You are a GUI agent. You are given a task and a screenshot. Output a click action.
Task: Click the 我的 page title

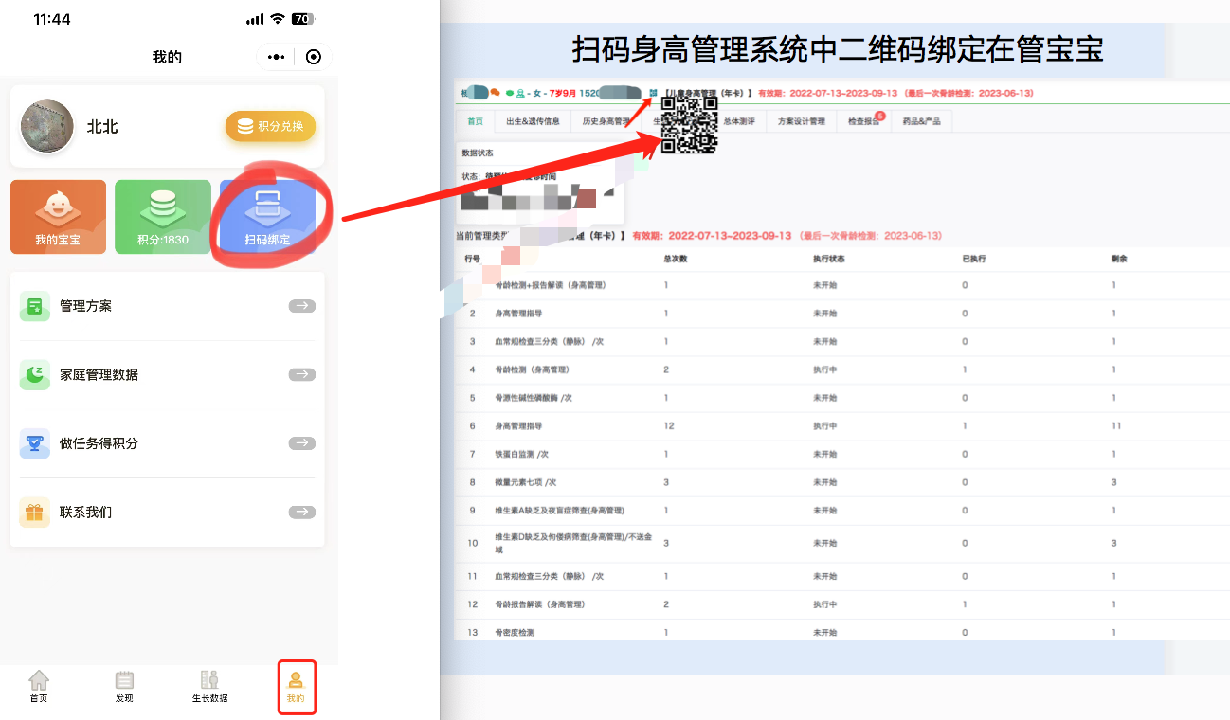[x=167, y=57]
